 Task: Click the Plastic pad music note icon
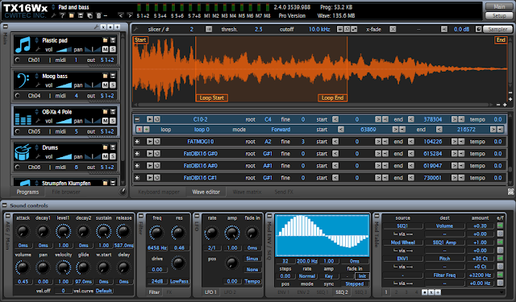[x=23, y=44]
